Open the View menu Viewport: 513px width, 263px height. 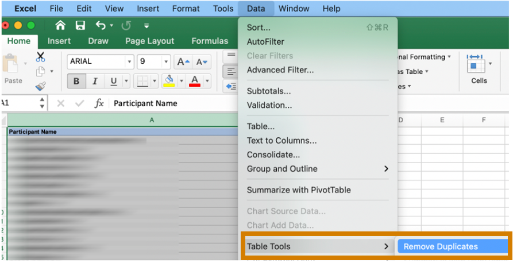pos(114,9)
